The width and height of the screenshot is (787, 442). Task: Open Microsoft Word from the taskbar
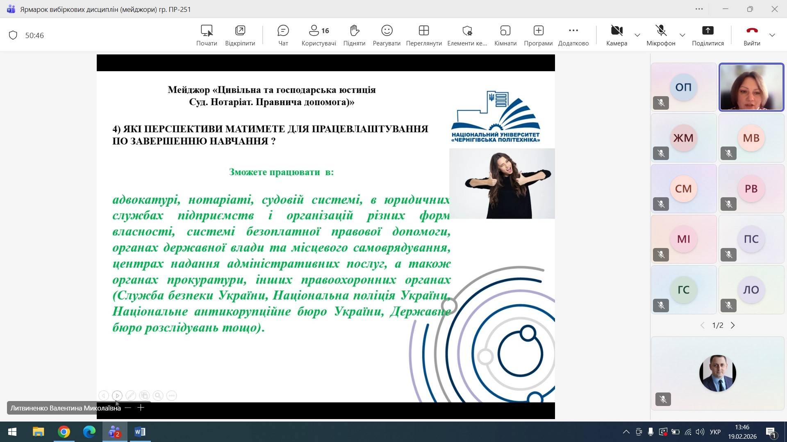click(140, 432)
